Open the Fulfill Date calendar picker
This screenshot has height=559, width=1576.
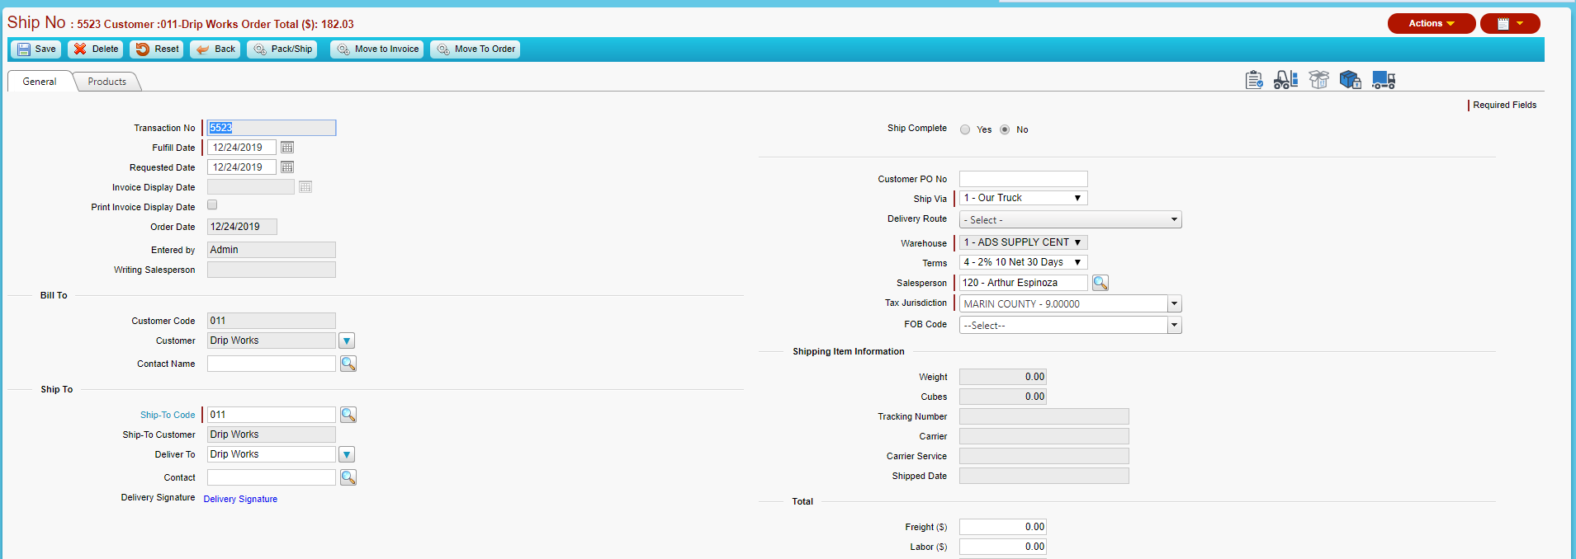pyautogui.click(x=287, y=148)
